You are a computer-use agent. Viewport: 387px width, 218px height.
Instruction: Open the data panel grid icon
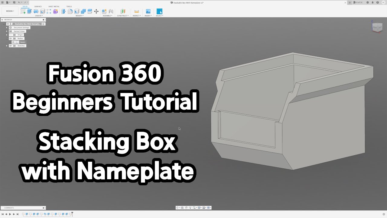click(2, 2)
